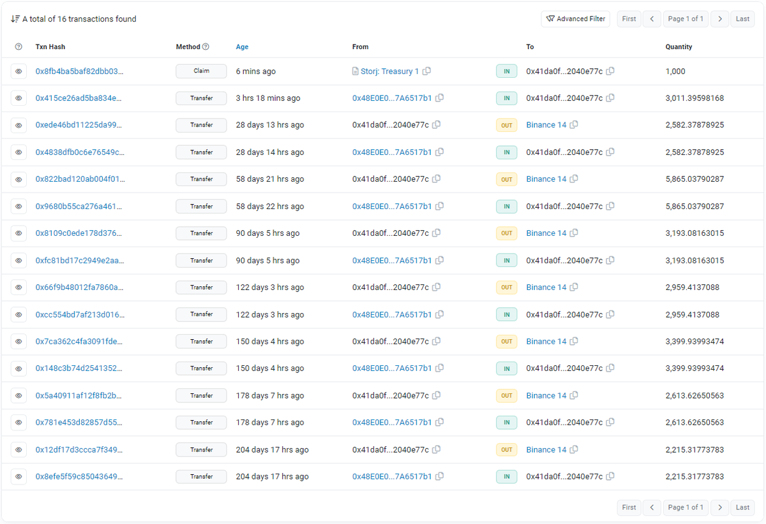766x524 pixels.
Task: Click First page button at top
Action: point(629,19)
